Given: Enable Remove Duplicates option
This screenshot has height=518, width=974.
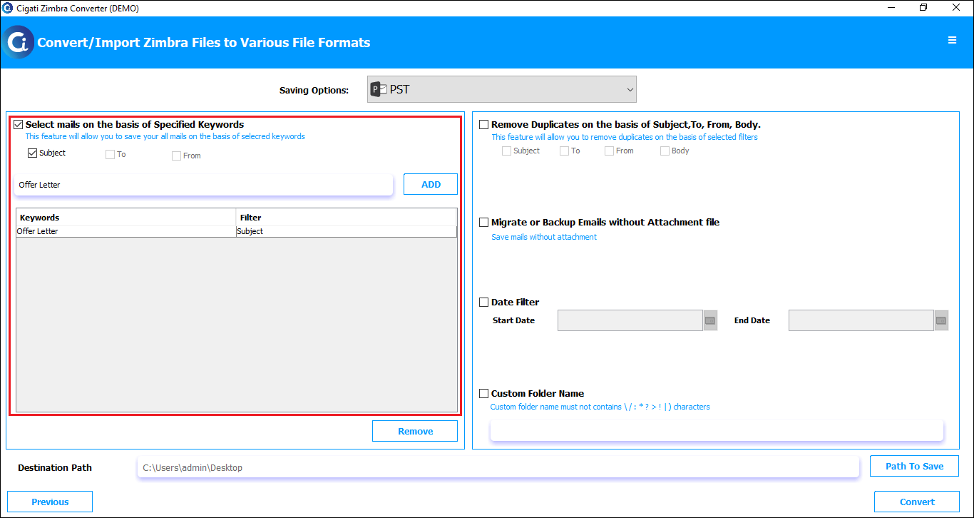Looking at the screenshot, I should click(x=484, y=124).
